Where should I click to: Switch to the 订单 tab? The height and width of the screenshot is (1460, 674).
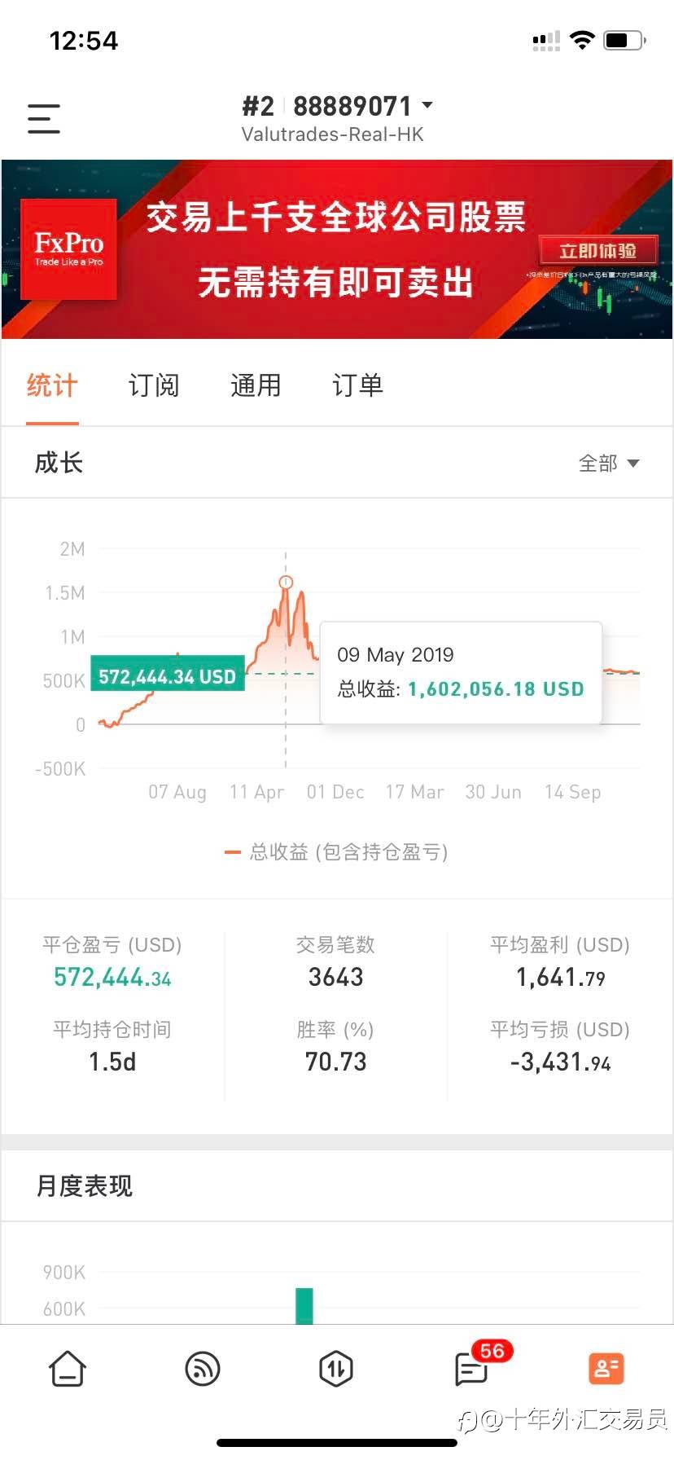[357, 385]
